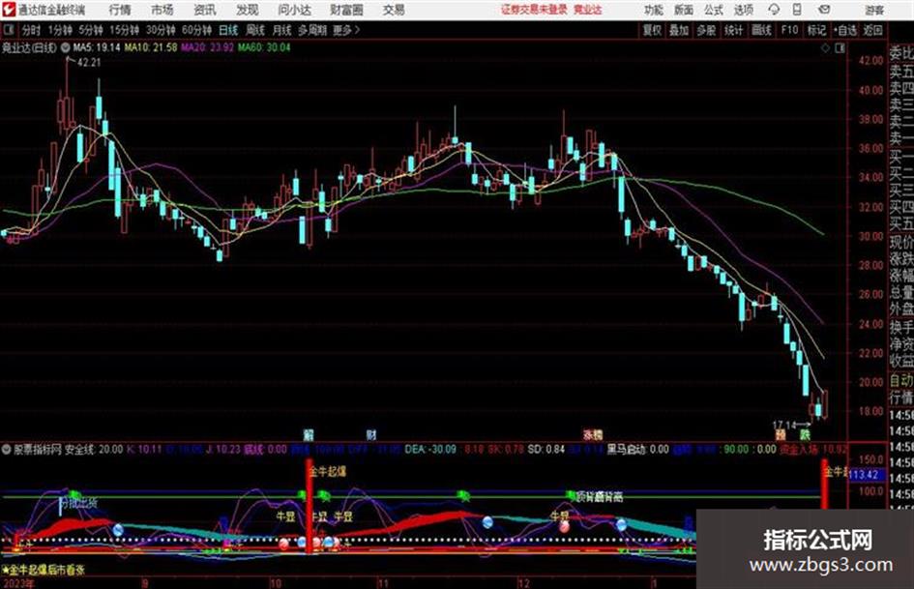Viewport: 914px width, 589px height.
Task: Open the 功能 menu
Action: click(654, 10)
